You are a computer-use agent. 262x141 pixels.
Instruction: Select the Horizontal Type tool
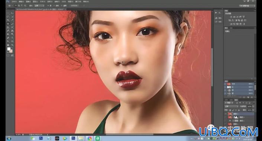[12, 38]
